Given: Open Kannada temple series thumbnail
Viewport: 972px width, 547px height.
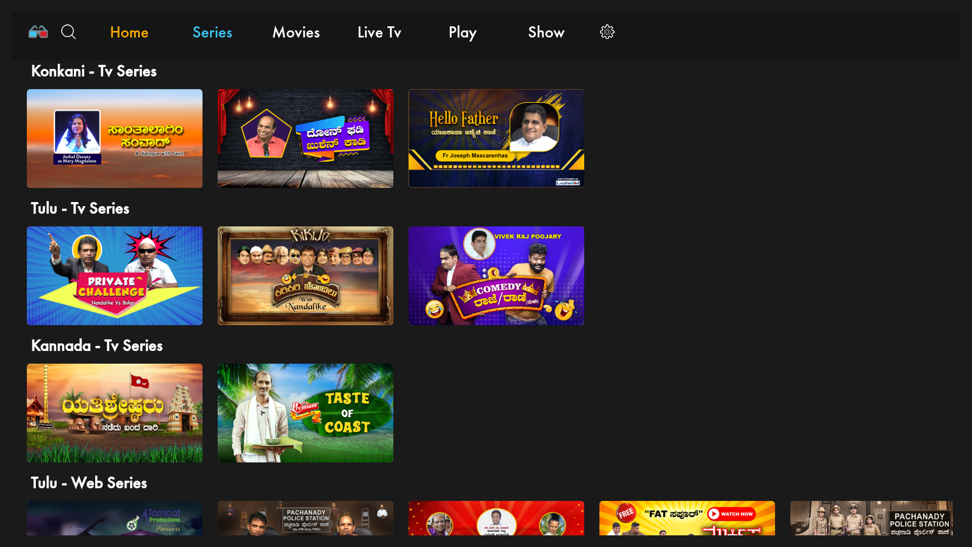Looking at the screenshot, I should click(x=114, y=413).
